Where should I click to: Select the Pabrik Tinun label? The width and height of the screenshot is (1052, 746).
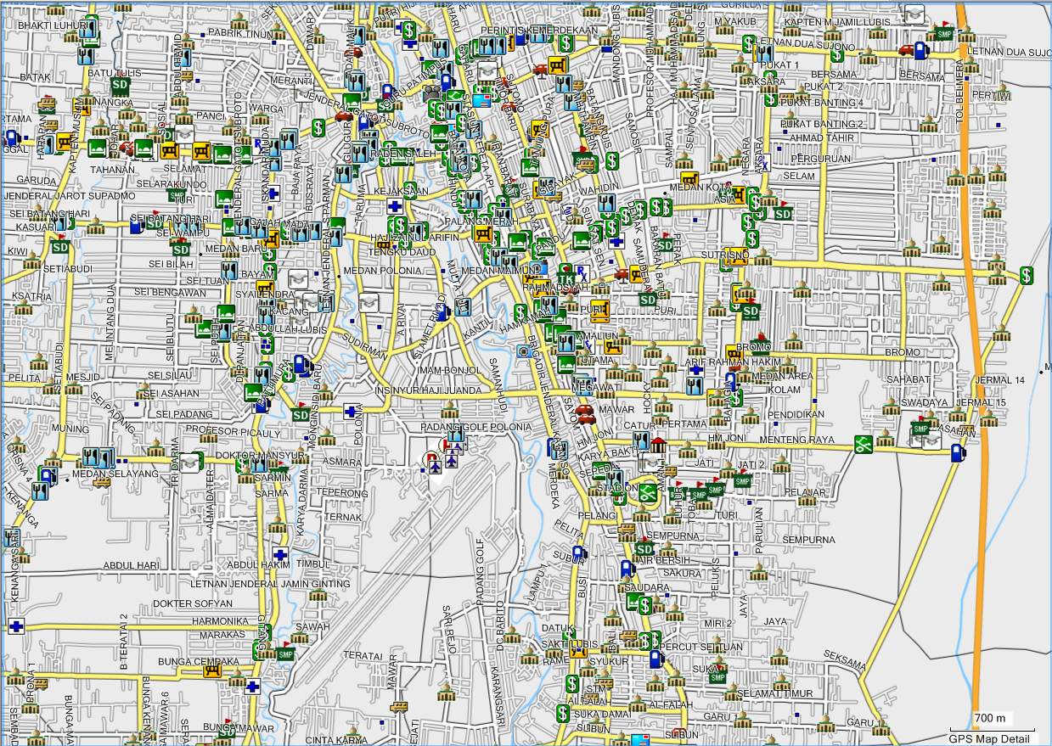click(x=243, y=34)
